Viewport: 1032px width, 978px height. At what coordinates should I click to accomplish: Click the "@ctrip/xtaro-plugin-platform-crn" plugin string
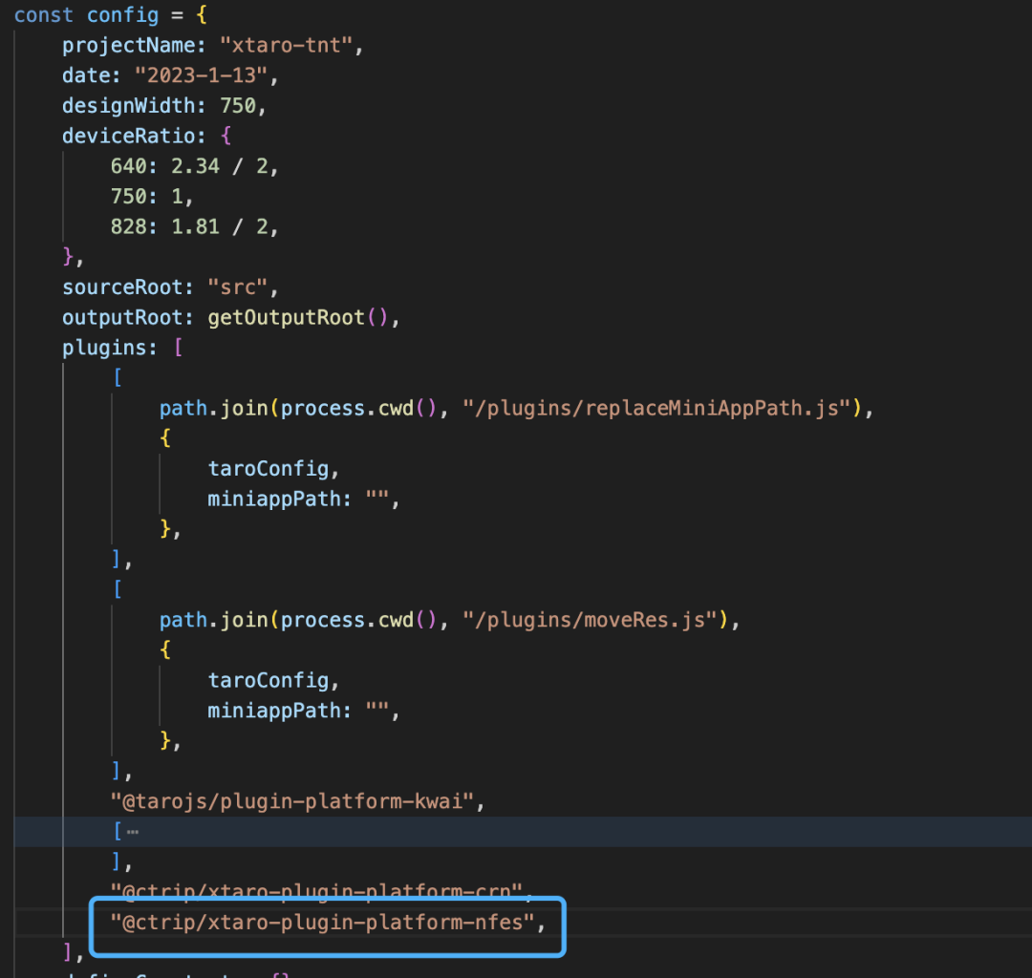319,892
